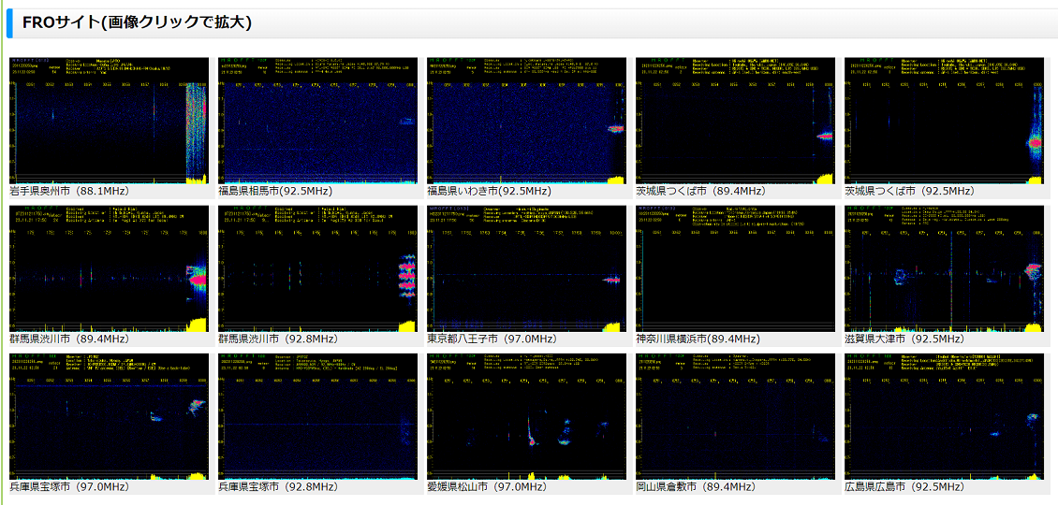This screenshot has width=1058, height=505.
Task: Open the 群馬県渋川市 89.4MHz spectrogram thumbnail
Action: [x=110, y=269]
